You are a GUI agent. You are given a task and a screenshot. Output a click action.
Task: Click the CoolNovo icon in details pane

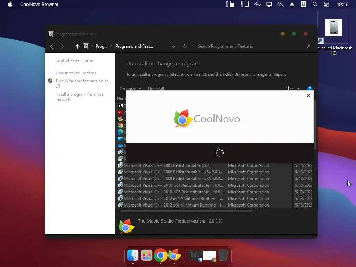pos(127,226)
